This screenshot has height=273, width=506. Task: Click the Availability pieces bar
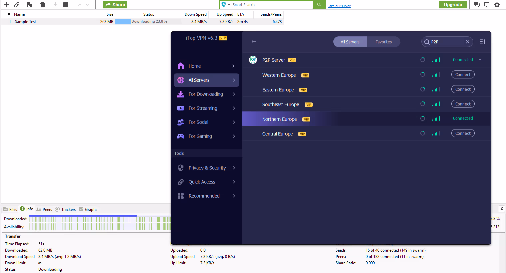100,227
